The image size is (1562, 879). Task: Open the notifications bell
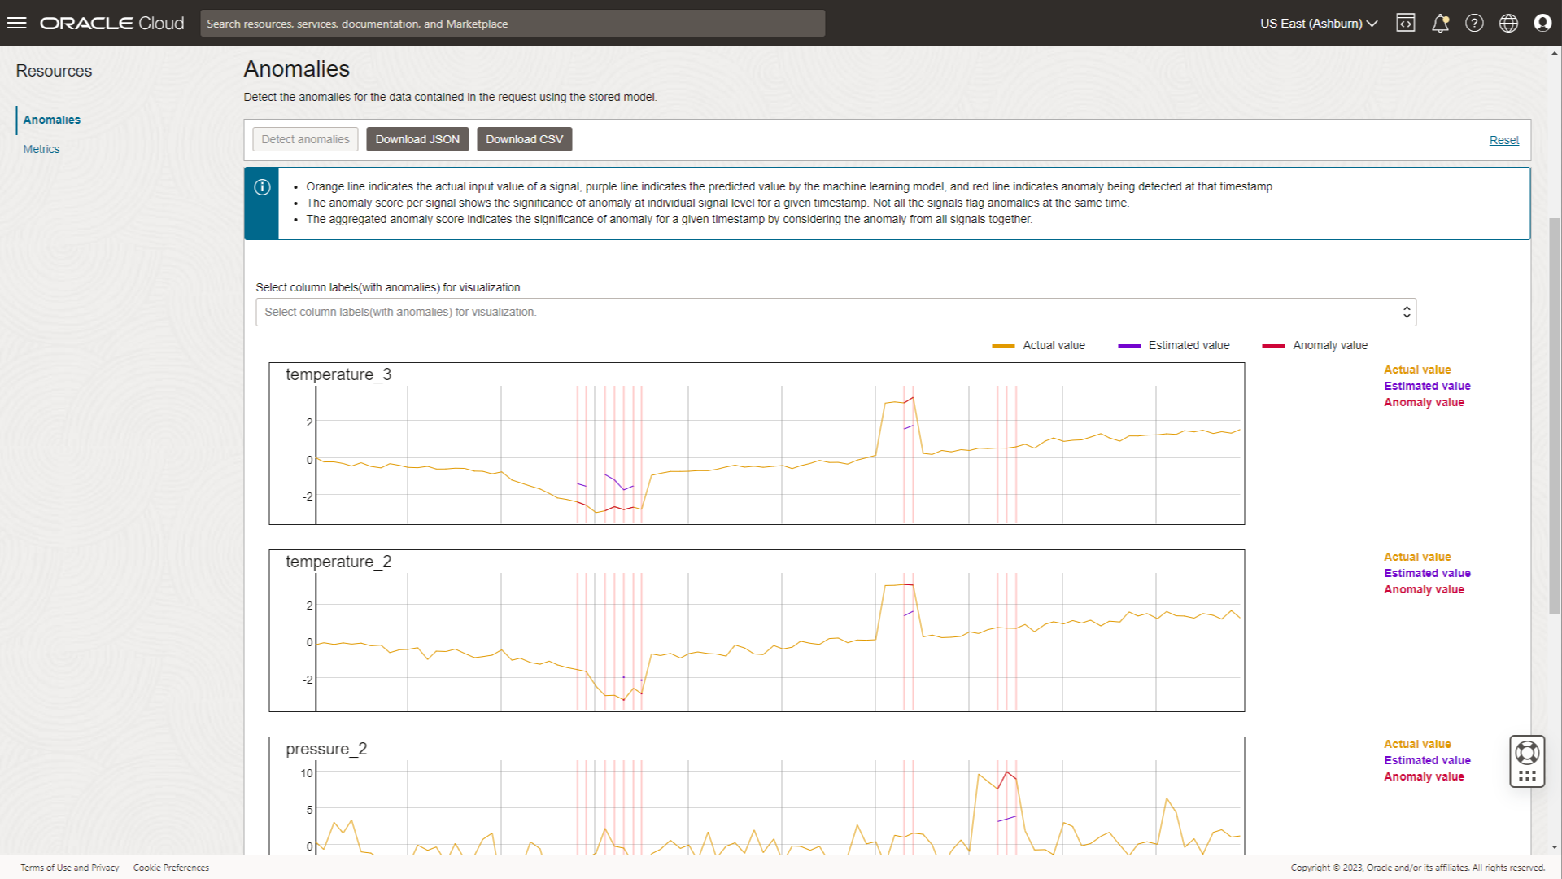click(1440, 23)
